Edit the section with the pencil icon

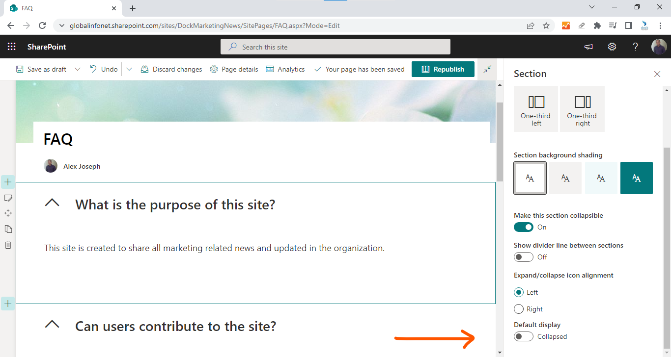pos(8,198)
